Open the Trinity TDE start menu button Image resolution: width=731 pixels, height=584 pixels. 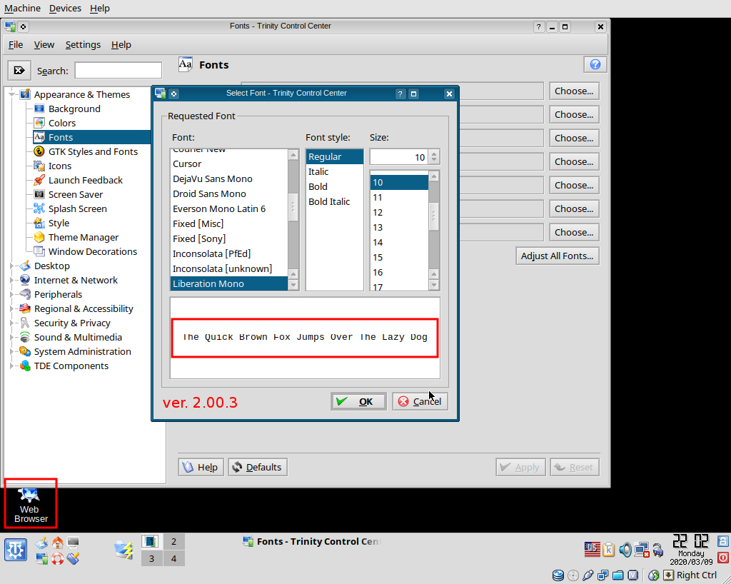point(16,550)
